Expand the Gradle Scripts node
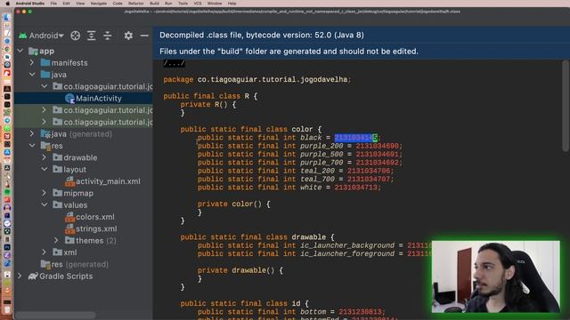 [20, 276]
